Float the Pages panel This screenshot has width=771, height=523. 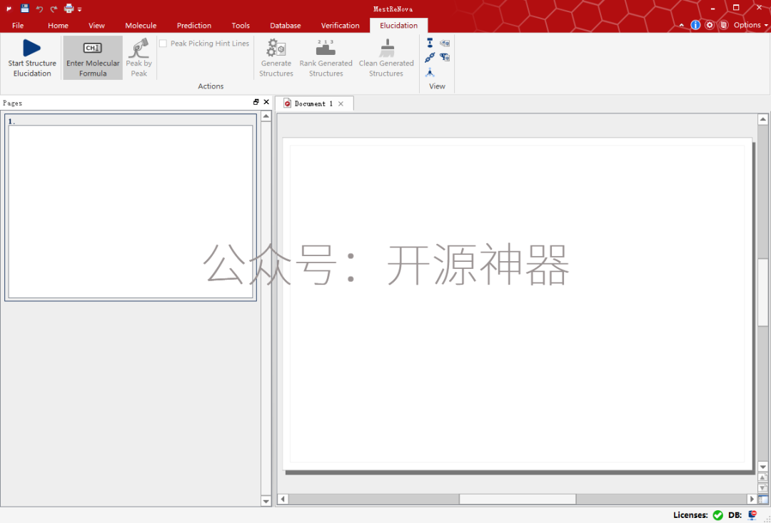[256, 102]
